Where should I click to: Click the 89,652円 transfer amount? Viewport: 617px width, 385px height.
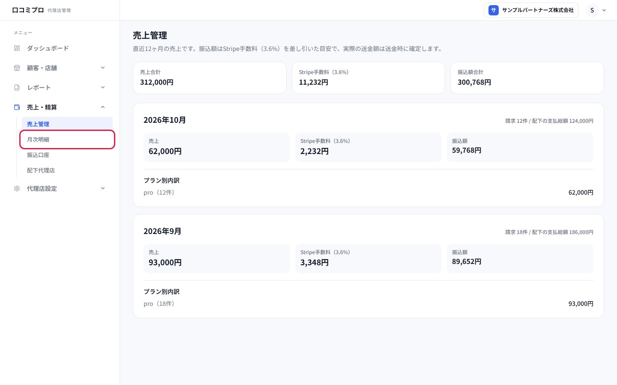pyautogui.click(x=467, y=262)
